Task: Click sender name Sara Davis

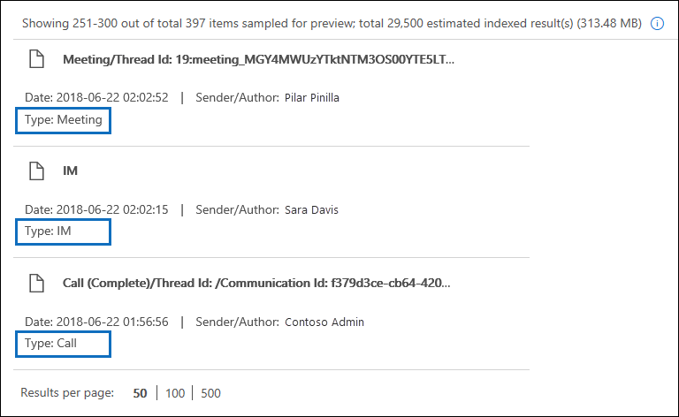Action: tap(311, 210)
